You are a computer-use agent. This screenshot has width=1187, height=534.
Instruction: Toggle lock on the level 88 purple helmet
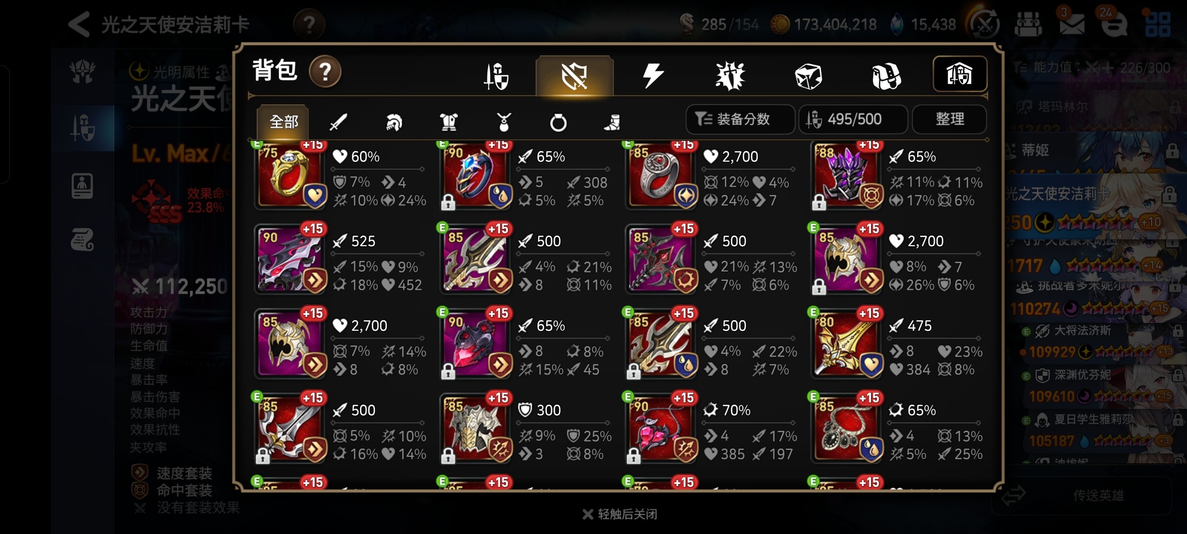819,202
